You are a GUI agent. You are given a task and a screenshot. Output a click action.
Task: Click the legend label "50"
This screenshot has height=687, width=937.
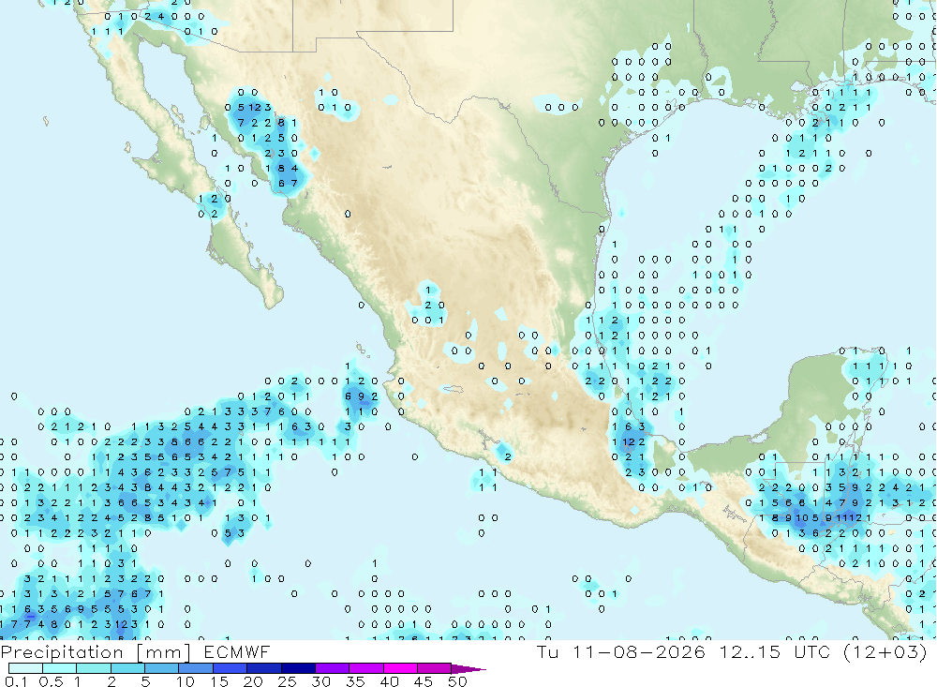click(x=457, y=681)
